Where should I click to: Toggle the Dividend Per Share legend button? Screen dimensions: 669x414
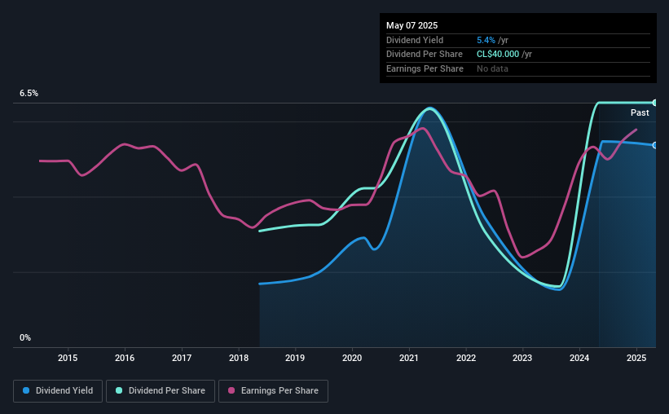(161, 391)
